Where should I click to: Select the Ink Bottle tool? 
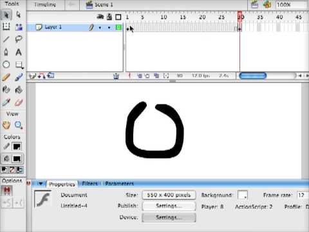point(6,90)
